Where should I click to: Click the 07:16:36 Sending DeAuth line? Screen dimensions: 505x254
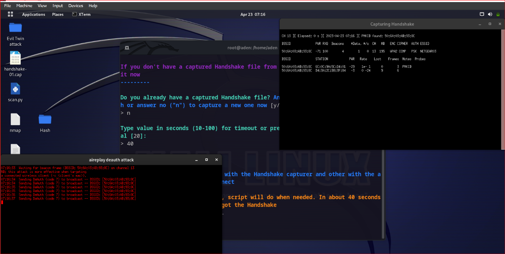point(68,195)
